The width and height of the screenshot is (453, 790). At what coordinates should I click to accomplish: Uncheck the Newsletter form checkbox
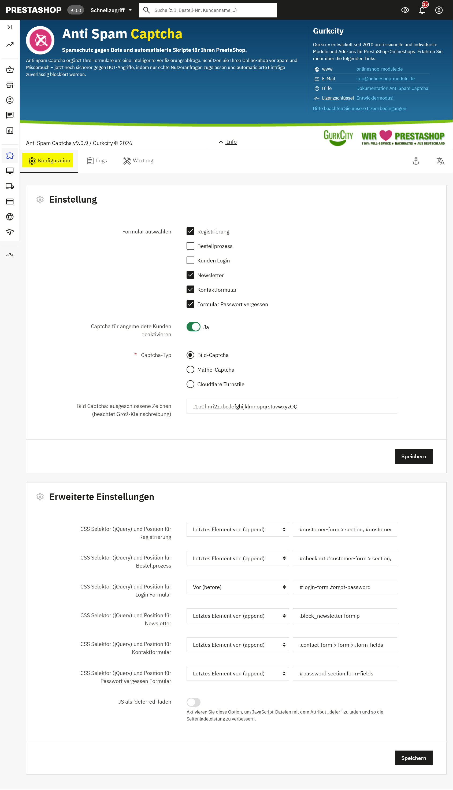(190, 275)
